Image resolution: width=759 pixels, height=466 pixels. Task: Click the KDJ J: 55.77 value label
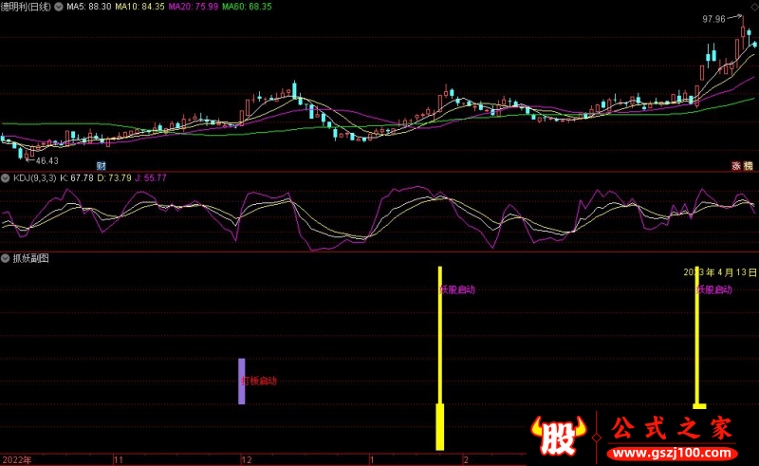[150, 177]
